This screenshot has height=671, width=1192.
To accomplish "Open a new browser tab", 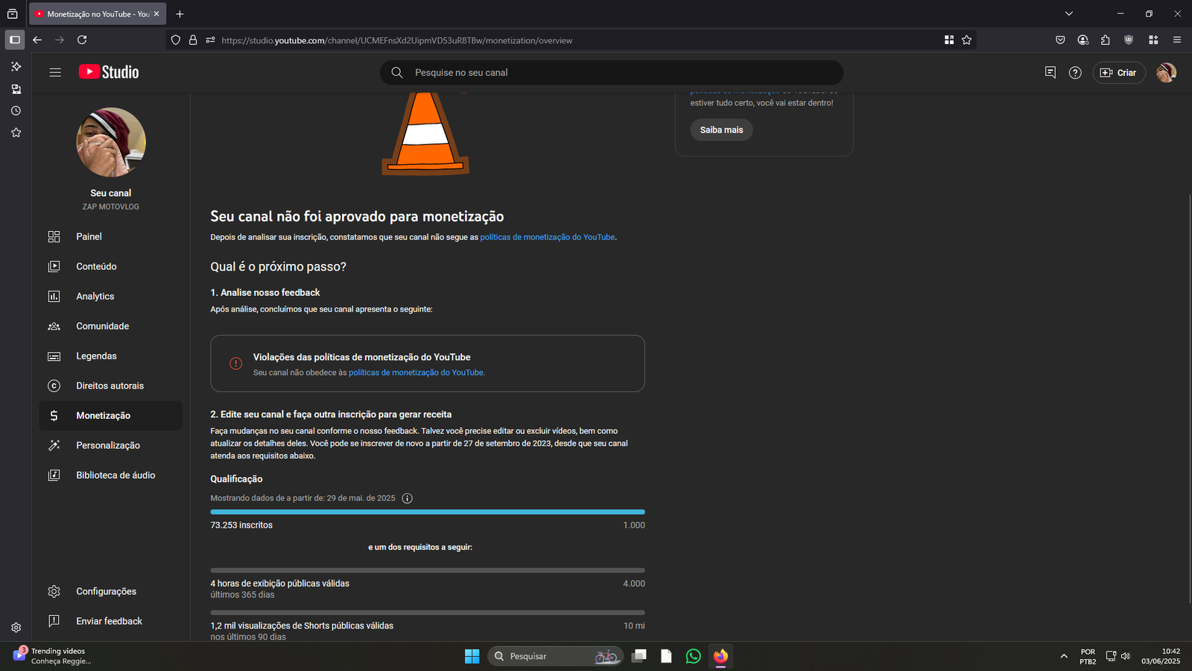I will tap(180, 14).
